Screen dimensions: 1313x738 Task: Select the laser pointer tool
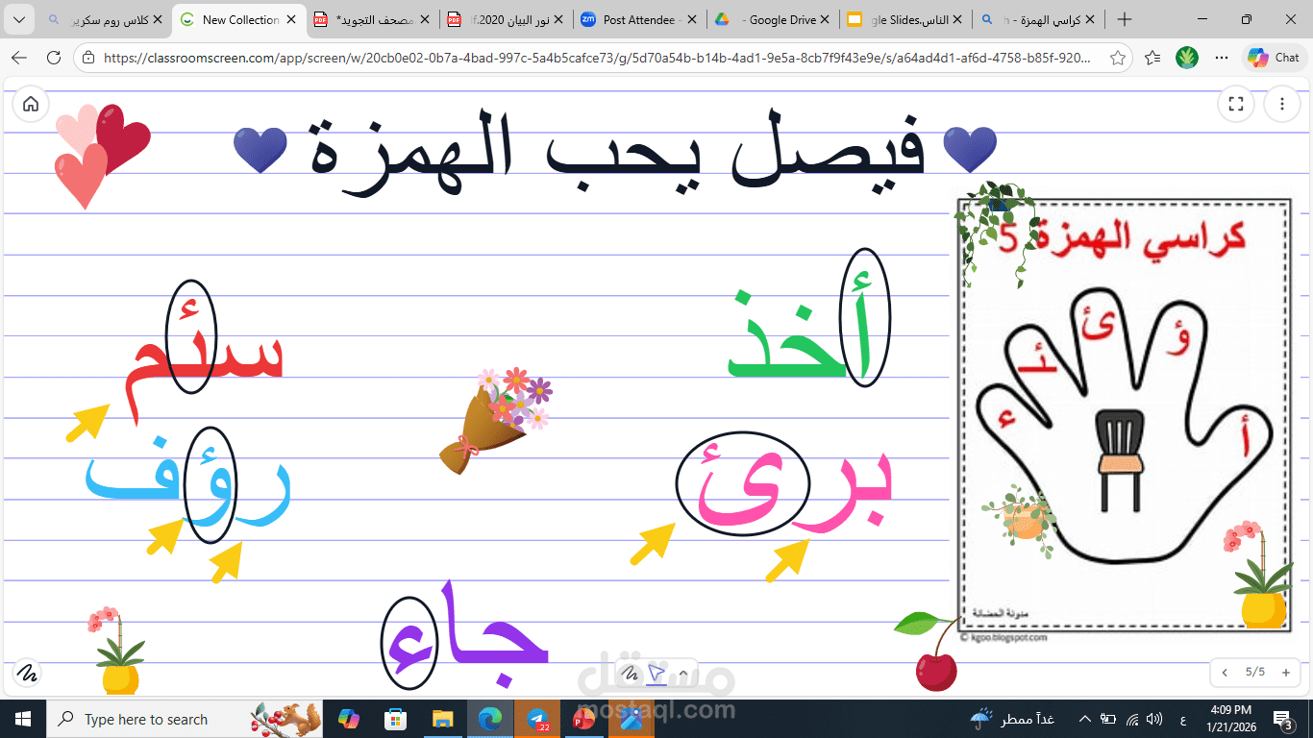pos(656,672)
